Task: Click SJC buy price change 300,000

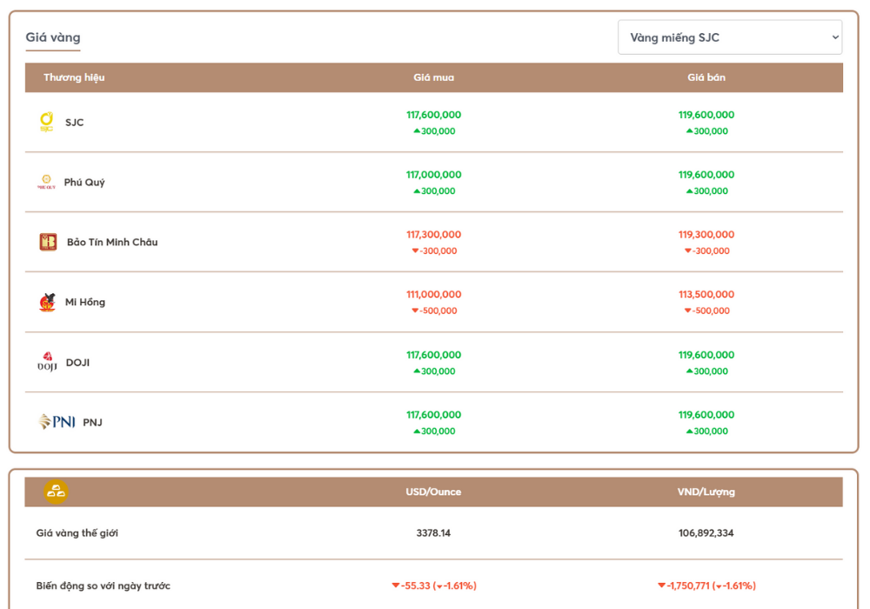Action: pyautogui.click(x=434, y=131)
